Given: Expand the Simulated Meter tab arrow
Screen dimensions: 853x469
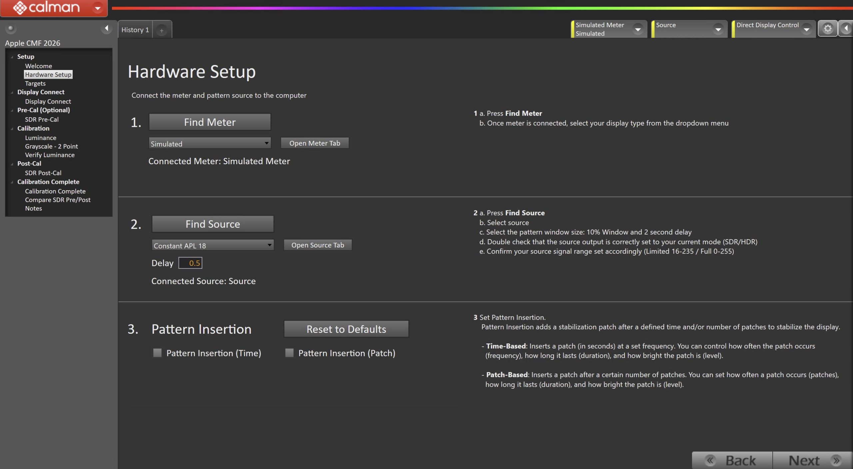Looking at the screenshot, I should (638, 29).
